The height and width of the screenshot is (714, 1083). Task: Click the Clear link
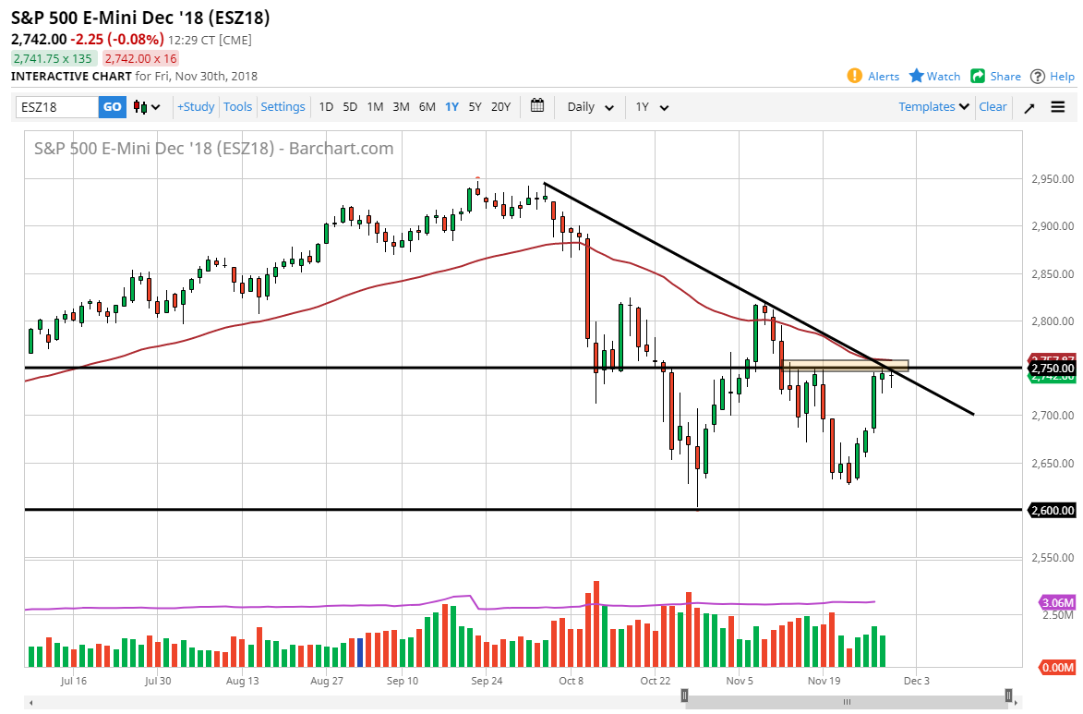pos(993,106)
